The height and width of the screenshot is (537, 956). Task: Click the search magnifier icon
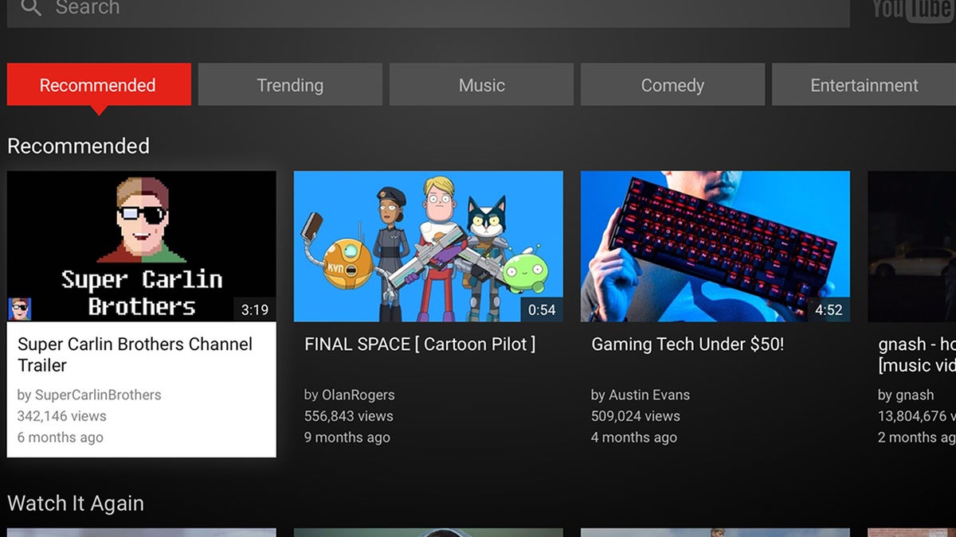[31, 8]
